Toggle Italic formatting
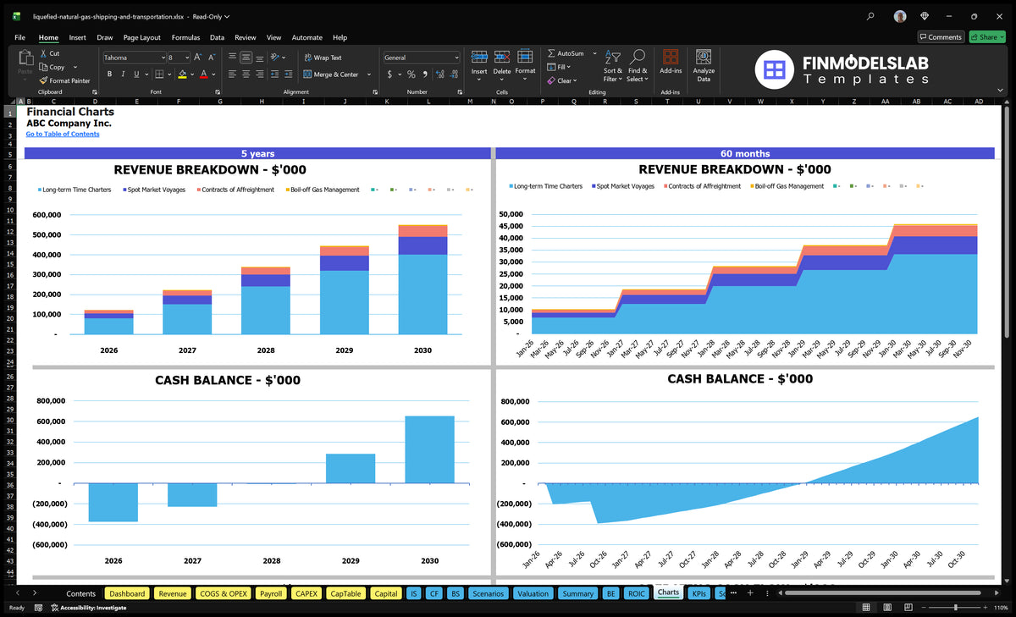This screenshot has height=617, width=1016. (x=122, y=74)
